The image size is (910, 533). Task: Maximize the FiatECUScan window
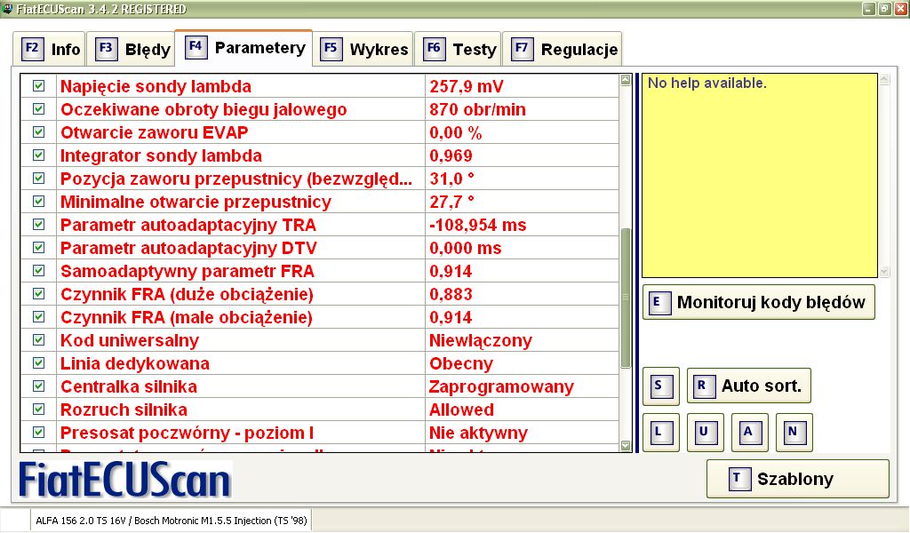click(x=884, y=9)
